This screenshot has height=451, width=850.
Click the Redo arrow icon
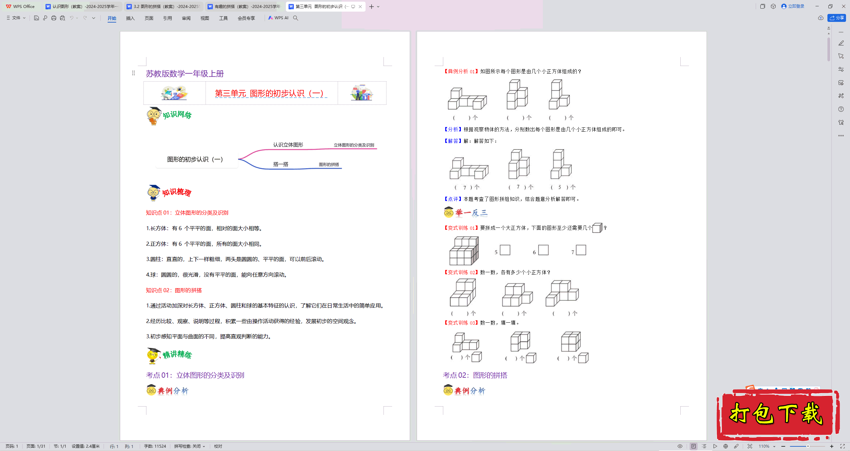coord(85,18)
